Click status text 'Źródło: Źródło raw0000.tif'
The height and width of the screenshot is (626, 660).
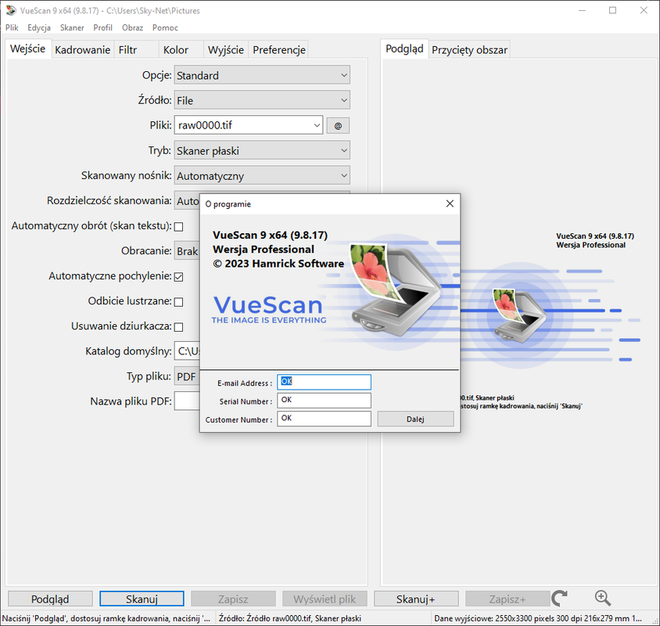(289, 618)
